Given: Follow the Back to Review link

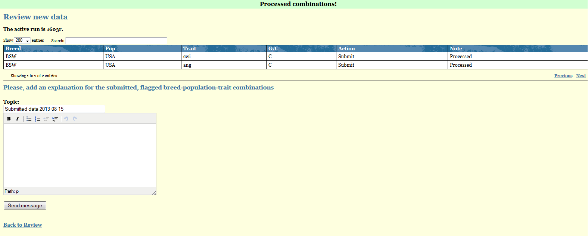Looking at the screenshot, I should tap(23, 225).
